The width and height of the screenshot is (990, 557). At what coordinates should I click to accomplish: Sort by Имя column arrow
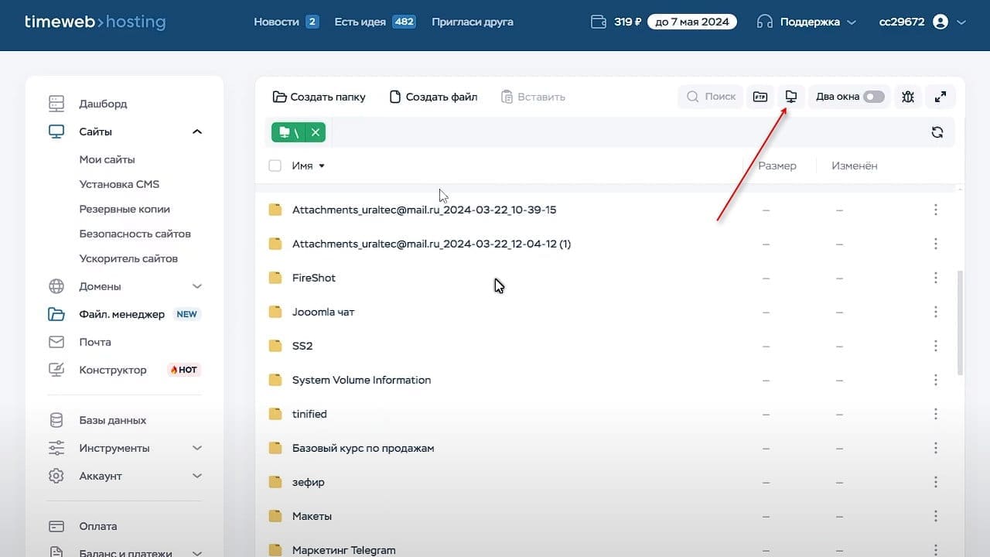322,166
